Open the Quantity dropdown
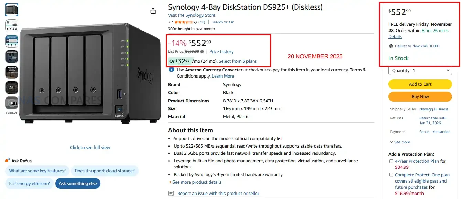The width and height of the screenshot is (461, 199). pyautogui.click(x=420, y=71)
